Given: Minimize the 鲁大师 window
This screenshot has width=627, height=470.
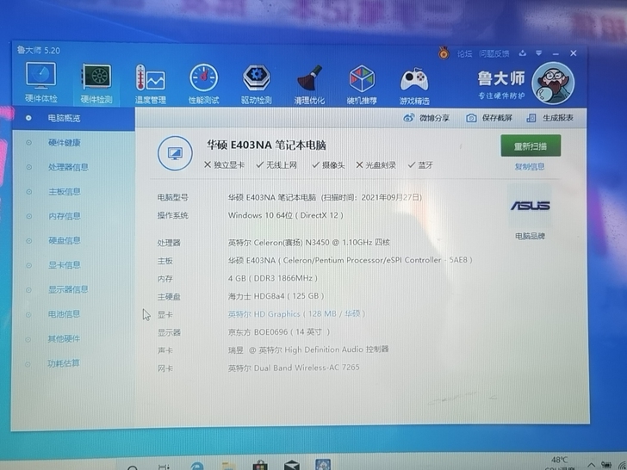Looking at the screenshot, I should tap(556, 53).
